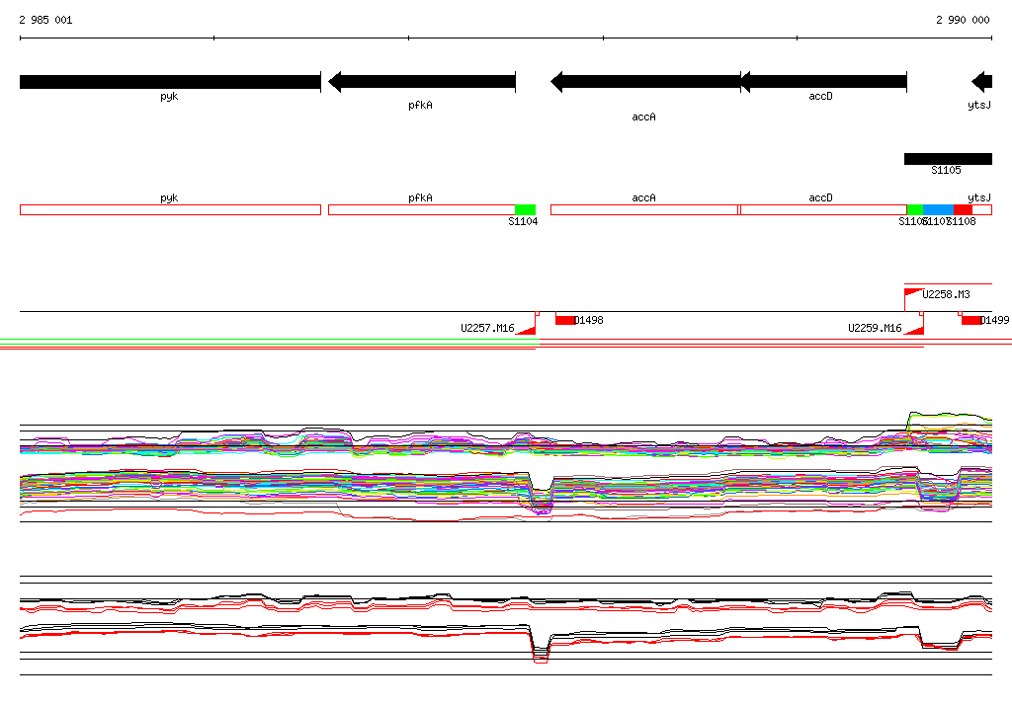Select the black accD gene arrow
The width and height of the screenshot is (1012, 705).
tap(823, 82)
